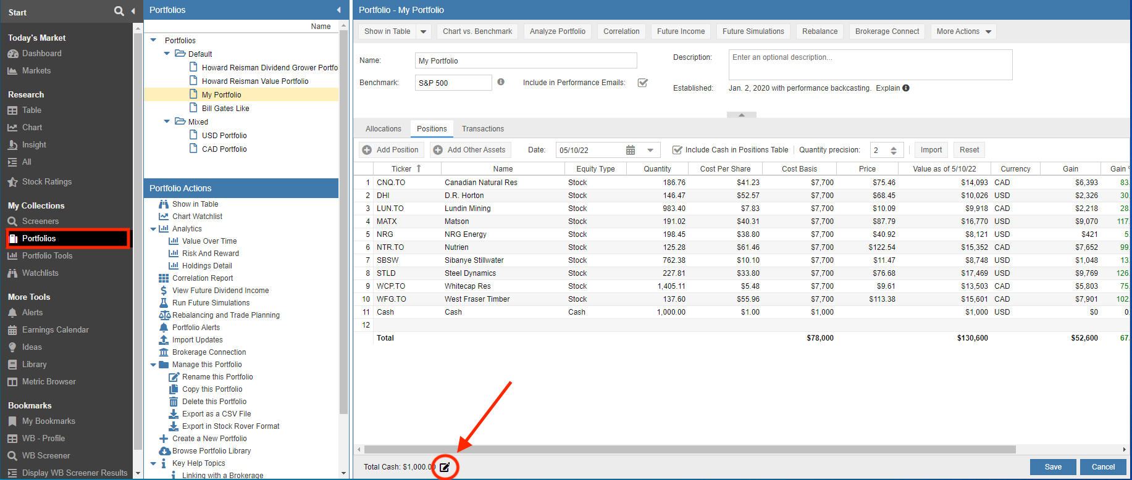Viewport: 1132px width, 480px height.
Task: Collapse the Portfolios root tree node
Action: (x=154, y=40)
